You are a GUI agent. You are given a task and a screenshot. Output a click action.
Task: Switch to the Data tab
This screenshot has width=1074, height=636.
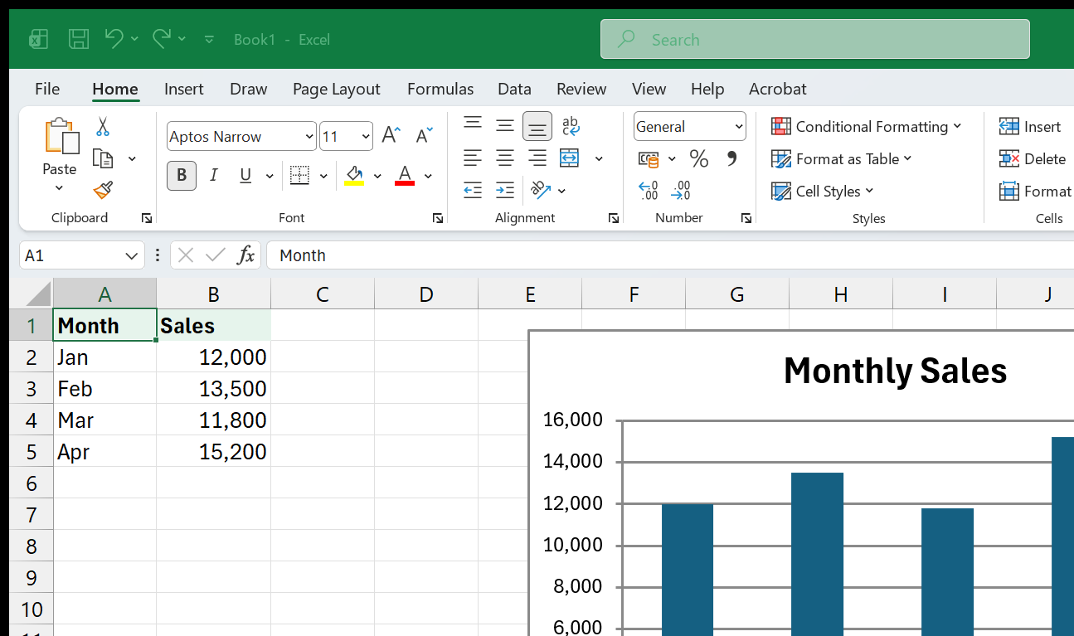pyautogui.click(x=514, y=89)
